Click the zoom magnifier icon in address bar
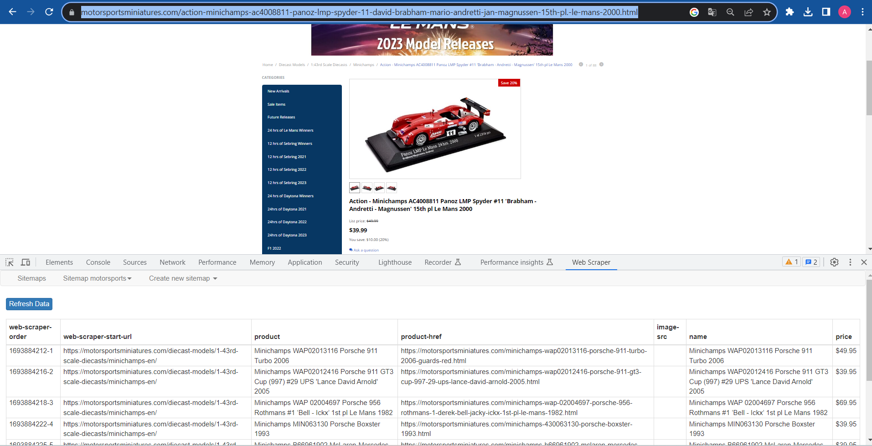This screenshot has width=872, height=446. 730,12
